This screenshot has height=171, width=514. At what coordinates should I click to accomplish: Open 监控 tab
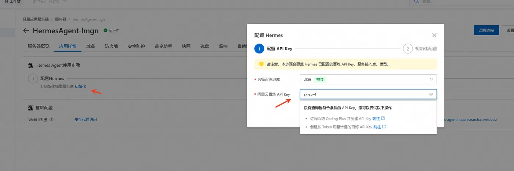pos(223,46)
